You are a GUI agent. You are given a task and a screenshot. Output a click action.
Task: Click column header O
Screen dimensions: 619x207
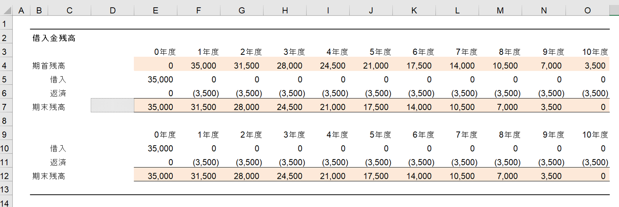tap(587, 10)
